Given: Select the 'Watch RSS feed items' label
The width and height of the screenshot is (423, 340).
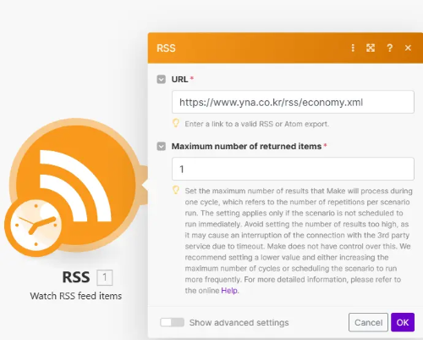Looking at the screenshot, I should pos(76,296).
